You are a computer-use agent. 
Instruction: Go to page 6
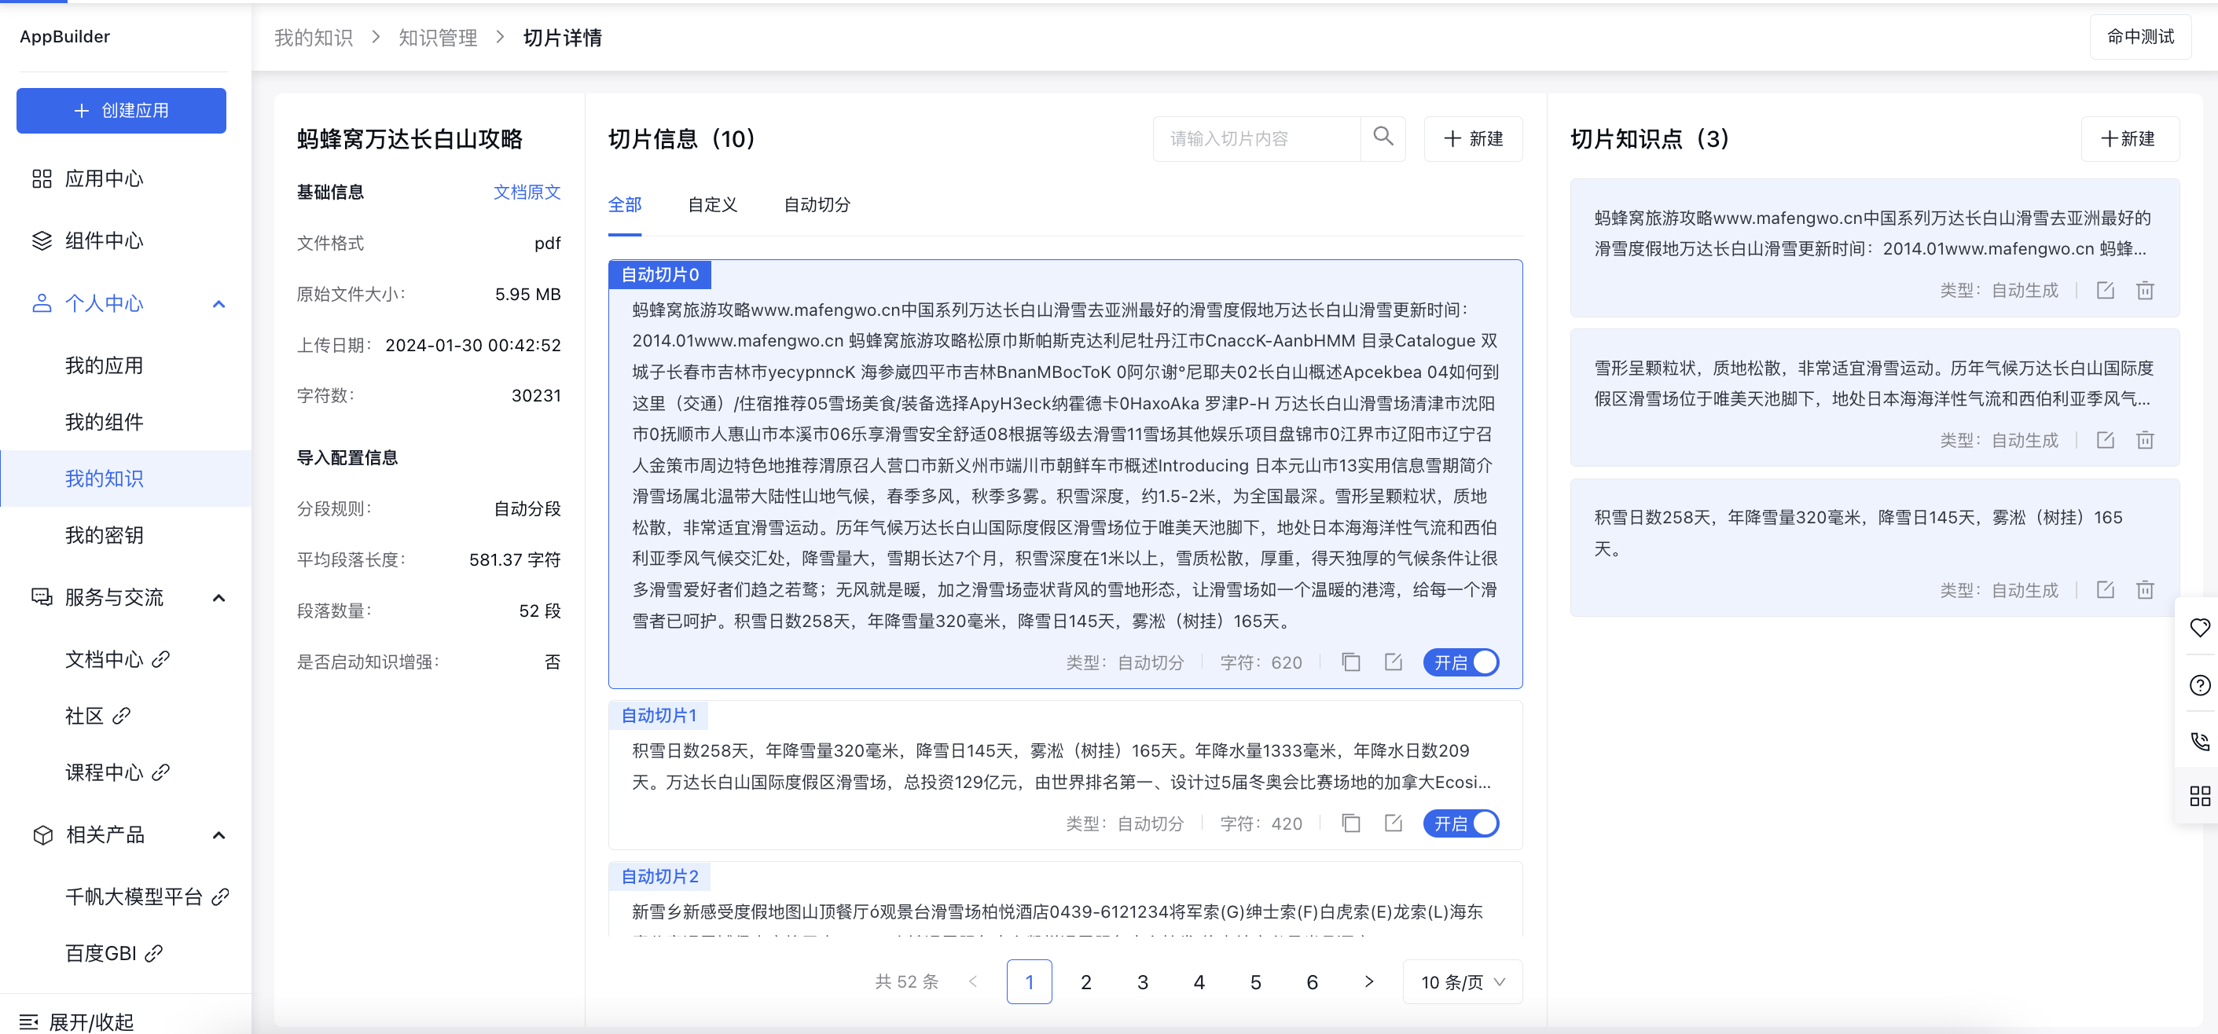pos(1313,981)
